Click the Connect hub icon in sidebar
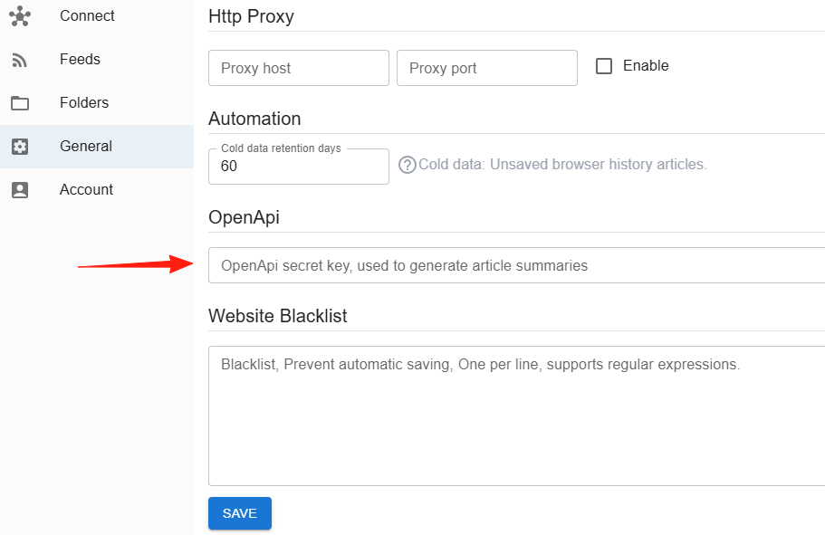 tap(20, 15)
